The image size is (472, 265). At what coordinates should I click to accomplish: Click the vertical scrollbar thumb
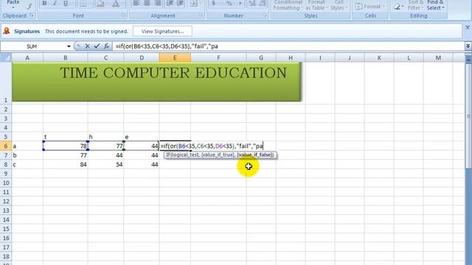(x=468, y=116)
